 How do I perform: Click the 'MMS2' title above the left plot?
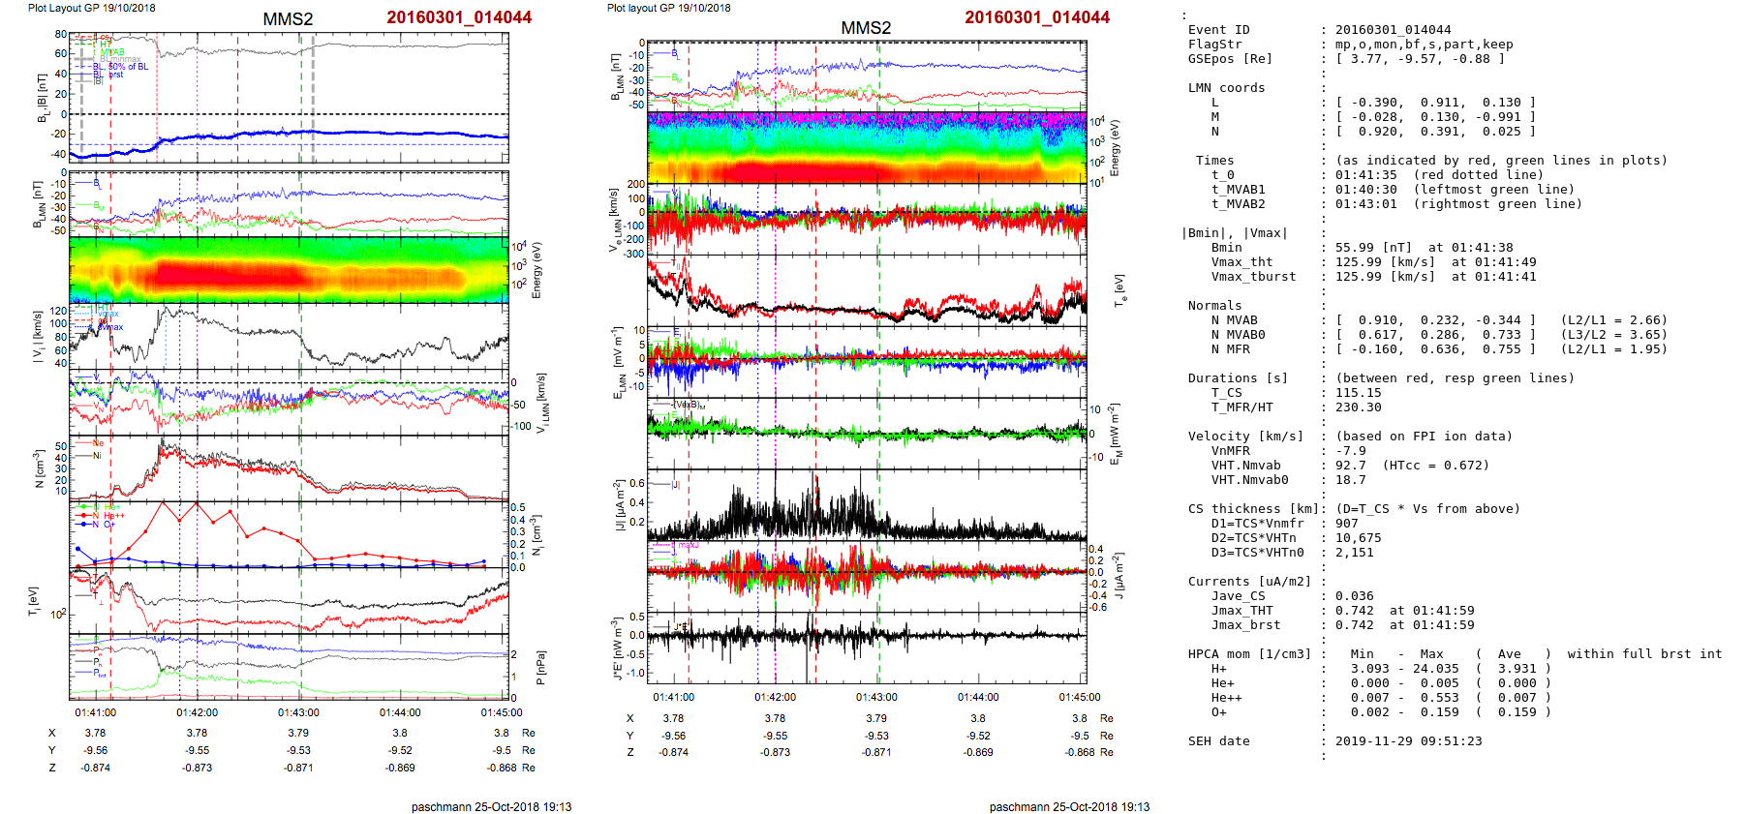pos(288,19)
